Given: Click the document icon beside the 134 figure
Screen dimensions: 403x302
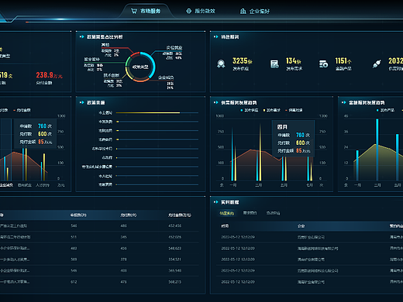Looking at the screenshot, I should tap(274, 64).
